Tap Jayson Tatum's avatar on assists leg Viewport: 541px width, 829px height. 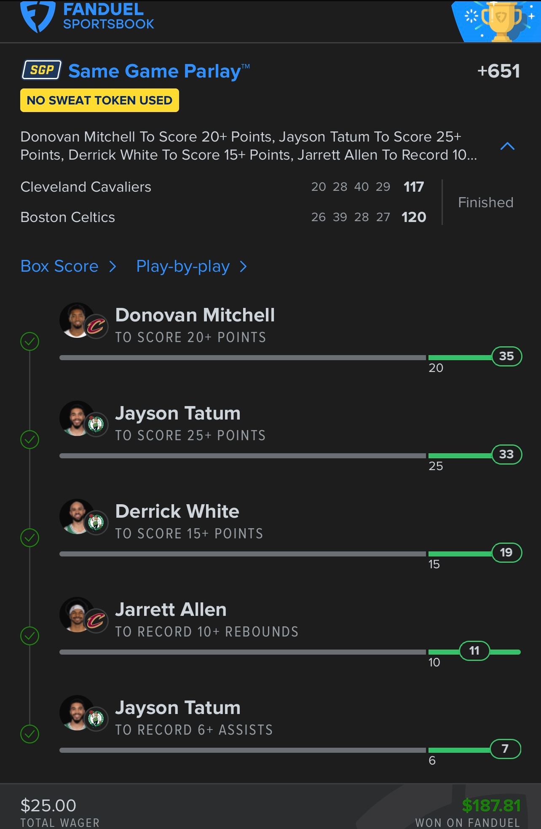point(77,713)
